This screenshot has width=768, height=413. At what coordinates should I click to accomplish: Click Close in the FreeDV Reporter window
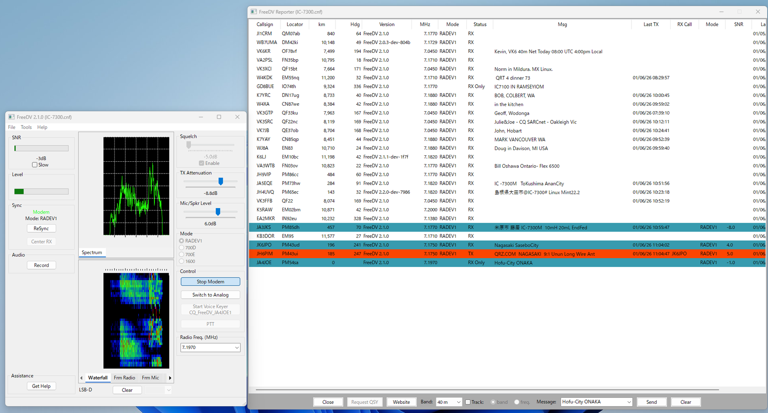point(328,402)
